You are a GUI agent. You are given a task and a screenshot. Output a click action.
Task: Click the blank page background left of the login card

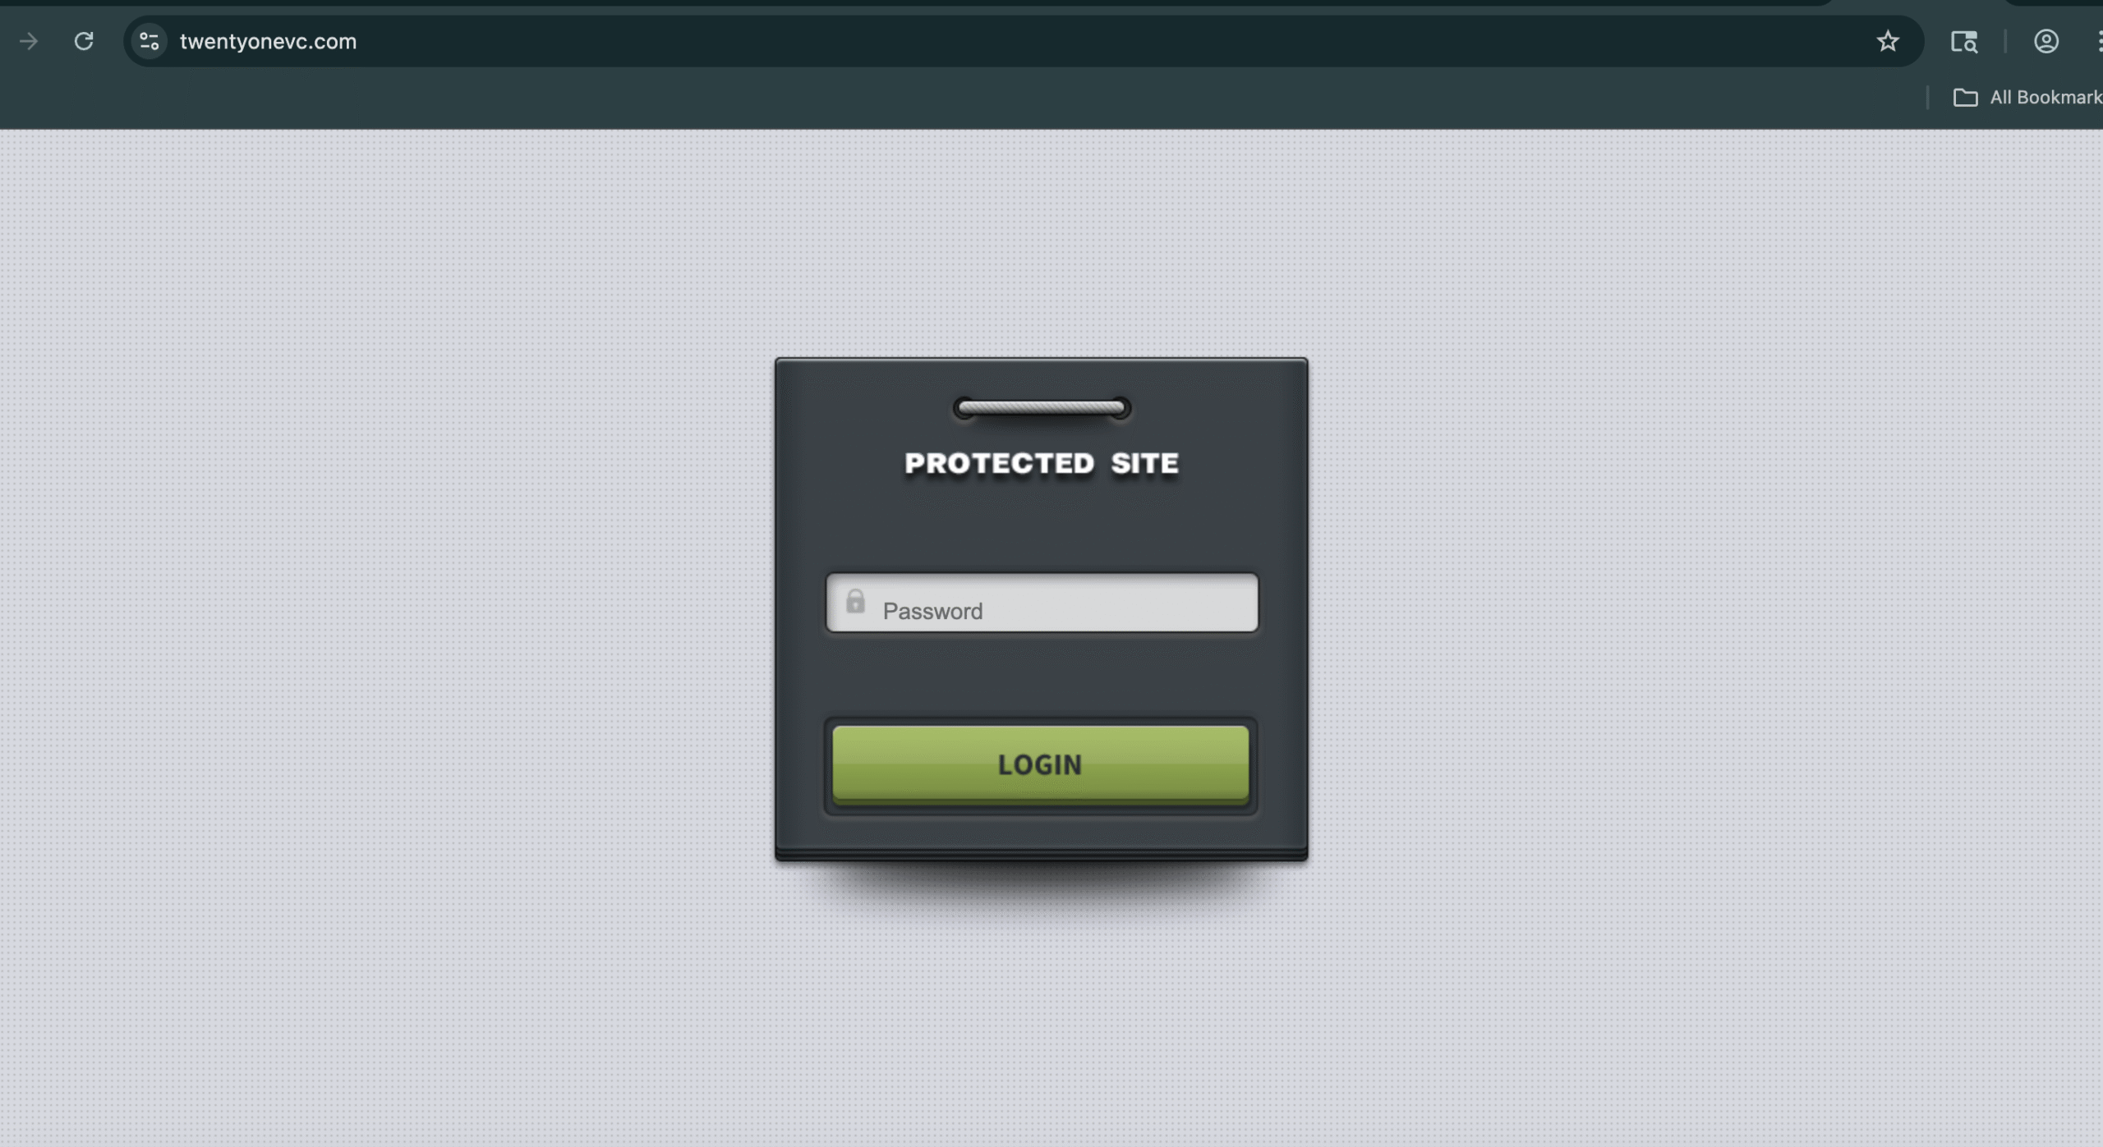[386, 608]
